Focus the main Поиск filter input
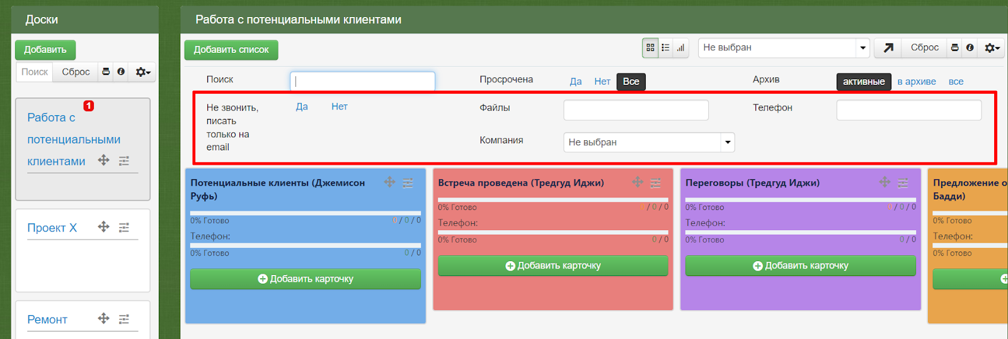The image size is (1008, 339). [x=362, y=81]
